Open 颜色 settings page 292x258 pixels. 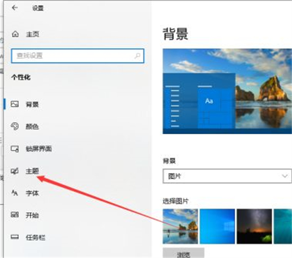[32, 126]
